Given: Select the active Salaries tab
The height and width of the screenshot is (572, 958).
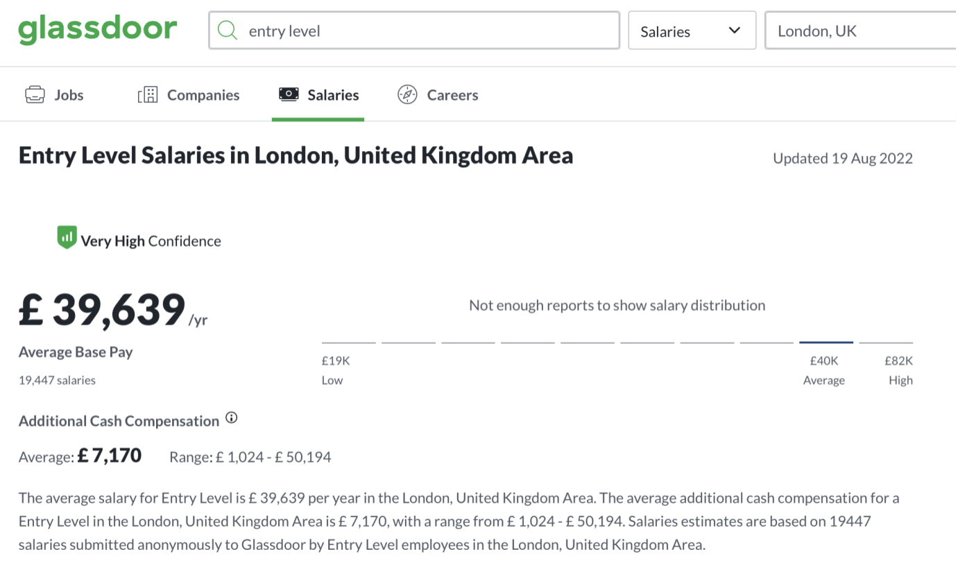Looking at the screenshot, I should 333,95.
